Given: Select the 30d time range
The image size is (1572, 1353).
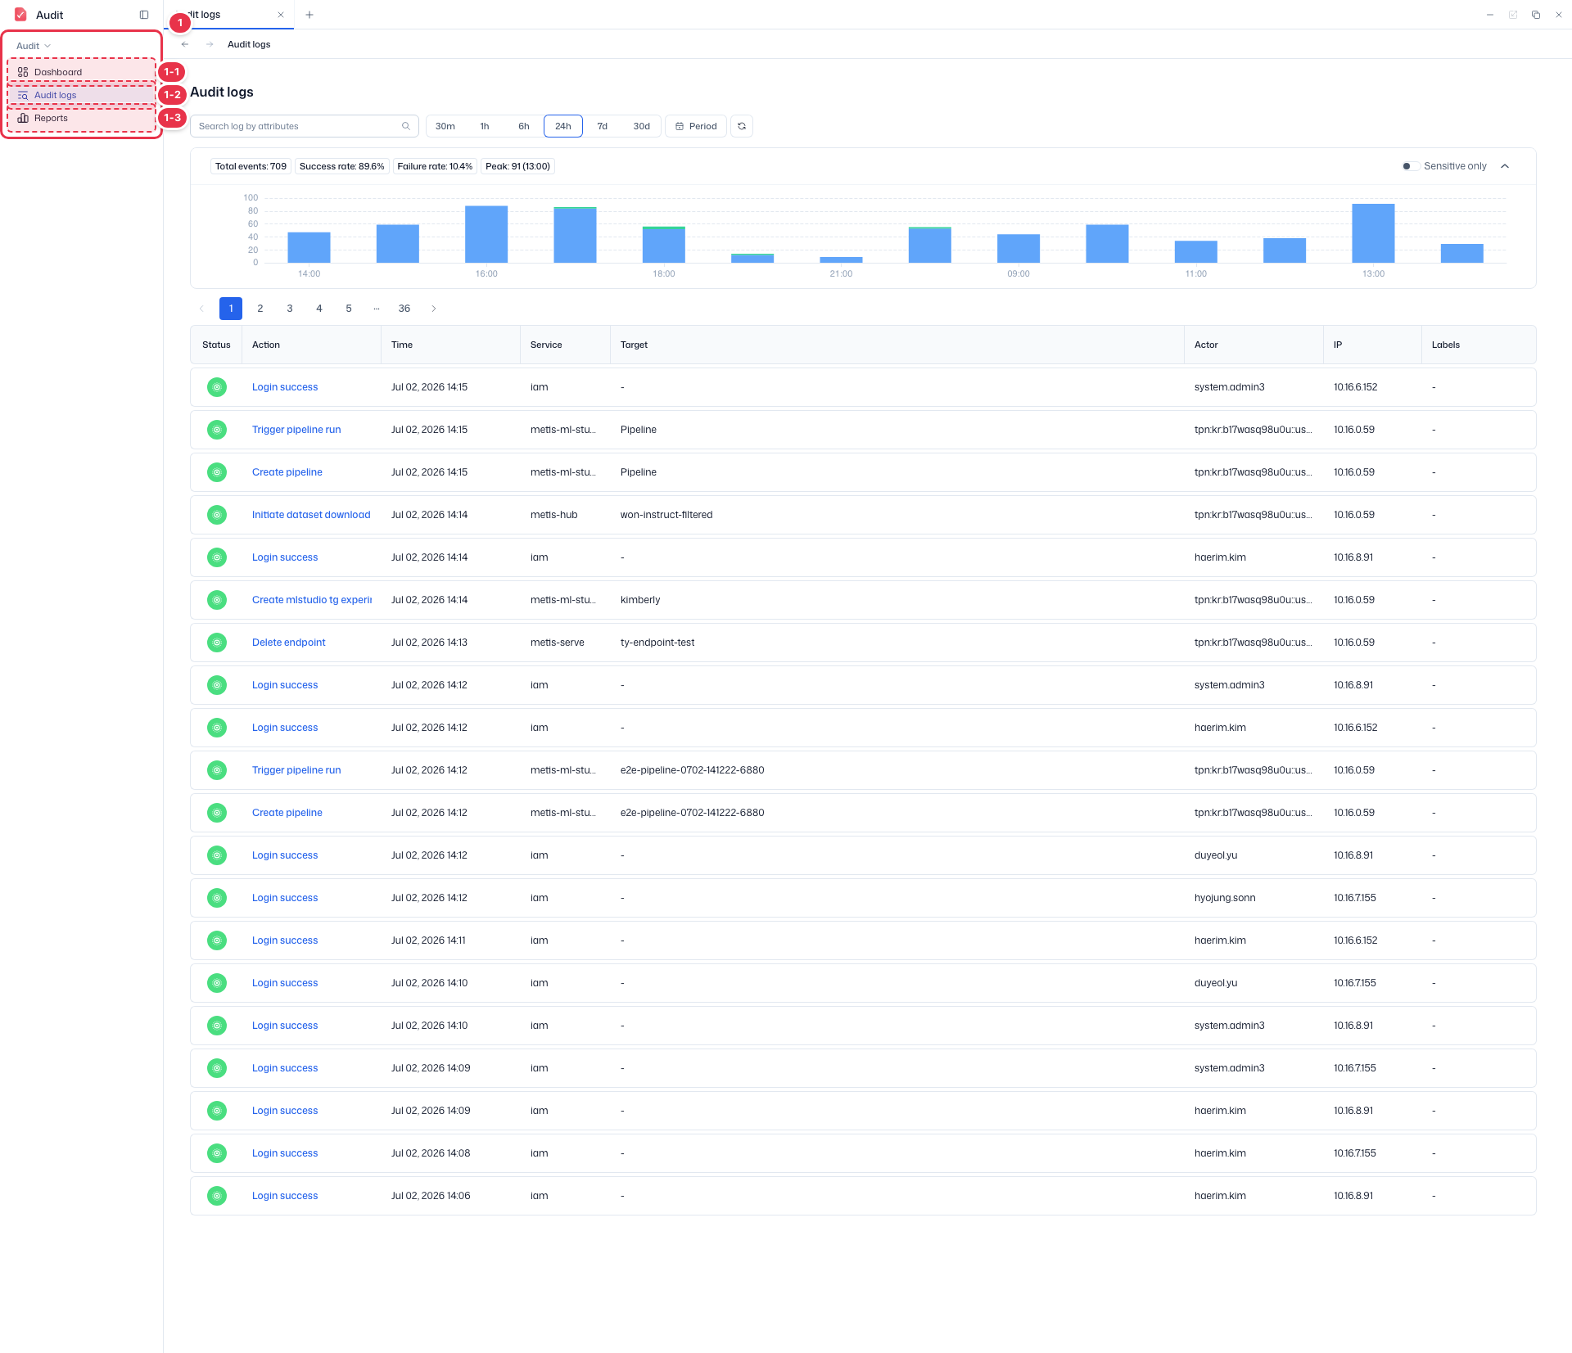Looking at the screenshot, I should click(642, 126).
